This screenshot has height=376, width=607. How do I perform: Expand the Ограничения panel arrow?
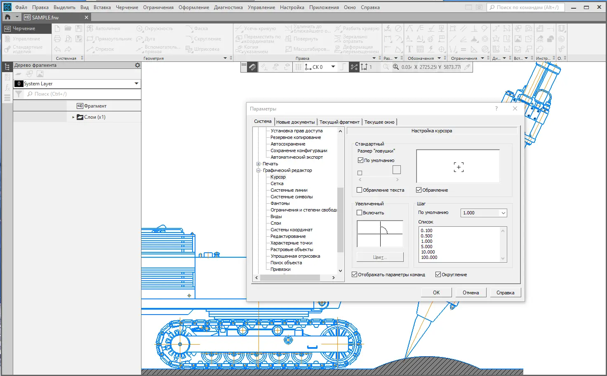tap(482, 58)
